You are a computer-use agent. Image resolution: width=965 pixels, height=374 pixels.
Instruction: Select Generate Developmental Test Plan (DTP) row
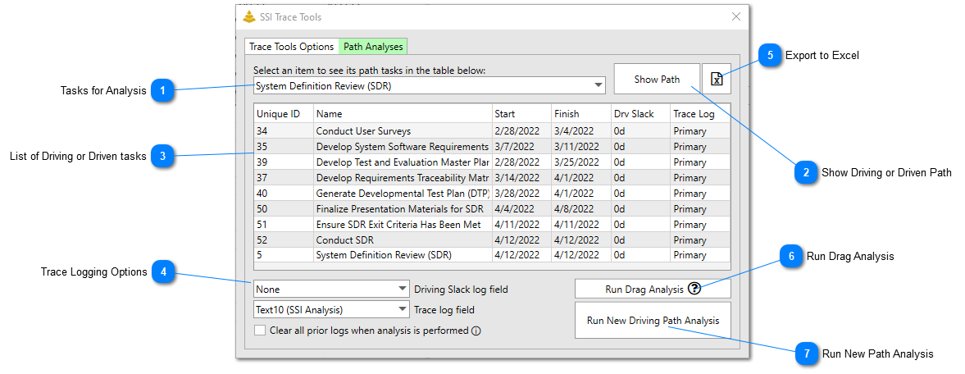coord(493,194)
